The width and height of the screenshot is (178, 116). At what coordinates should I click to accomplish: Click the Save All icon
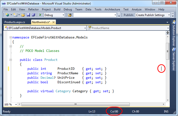33,15
